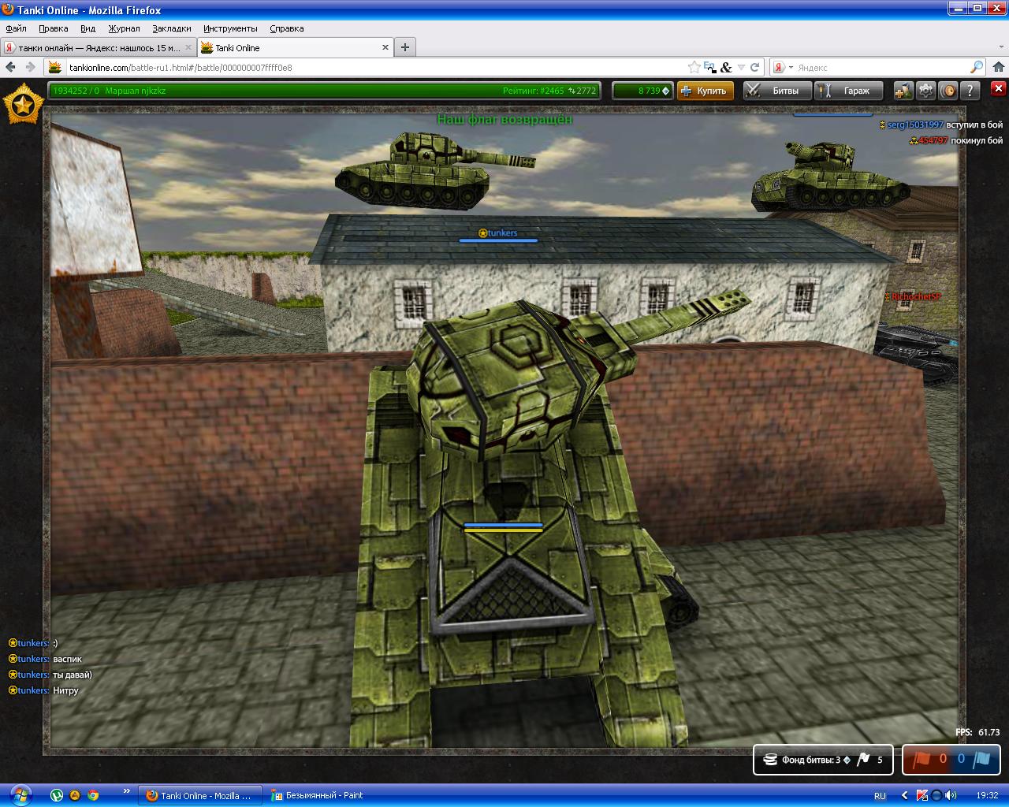
Task: Open the Правка menu
Action: click(x=54, y=28)
